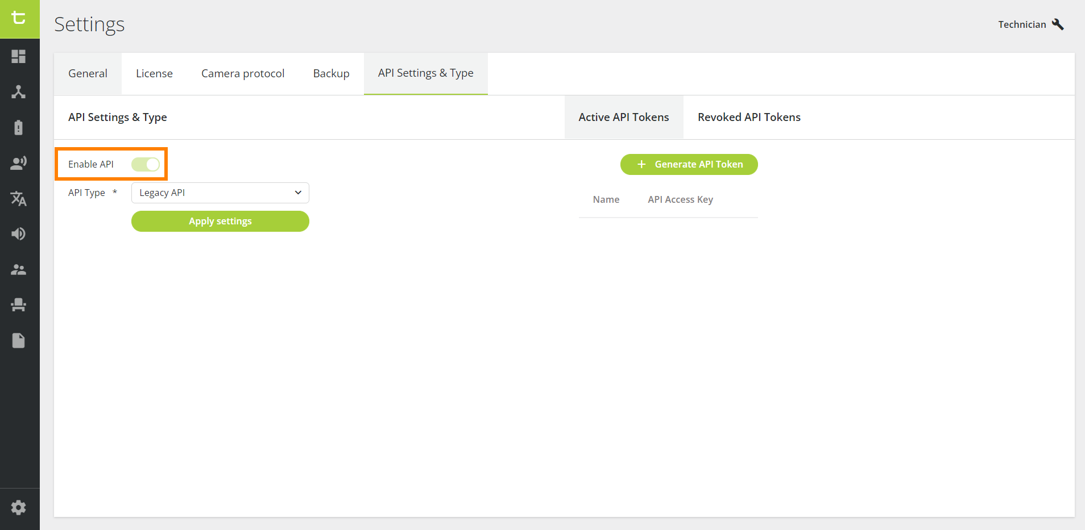This screenshot has height=530, width=1085.
Task: Switch to the Camera protocol tab
Action: pyautogui.click(x=242, y=73)
